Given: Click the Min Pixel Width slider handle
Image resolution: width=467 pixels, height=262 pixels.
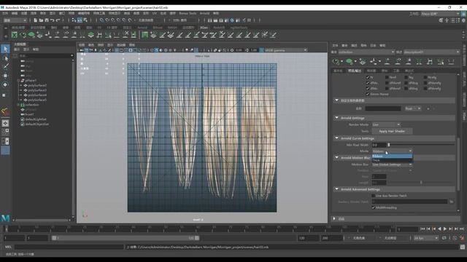Looking at the screenshot, I should tap(388, 145).
